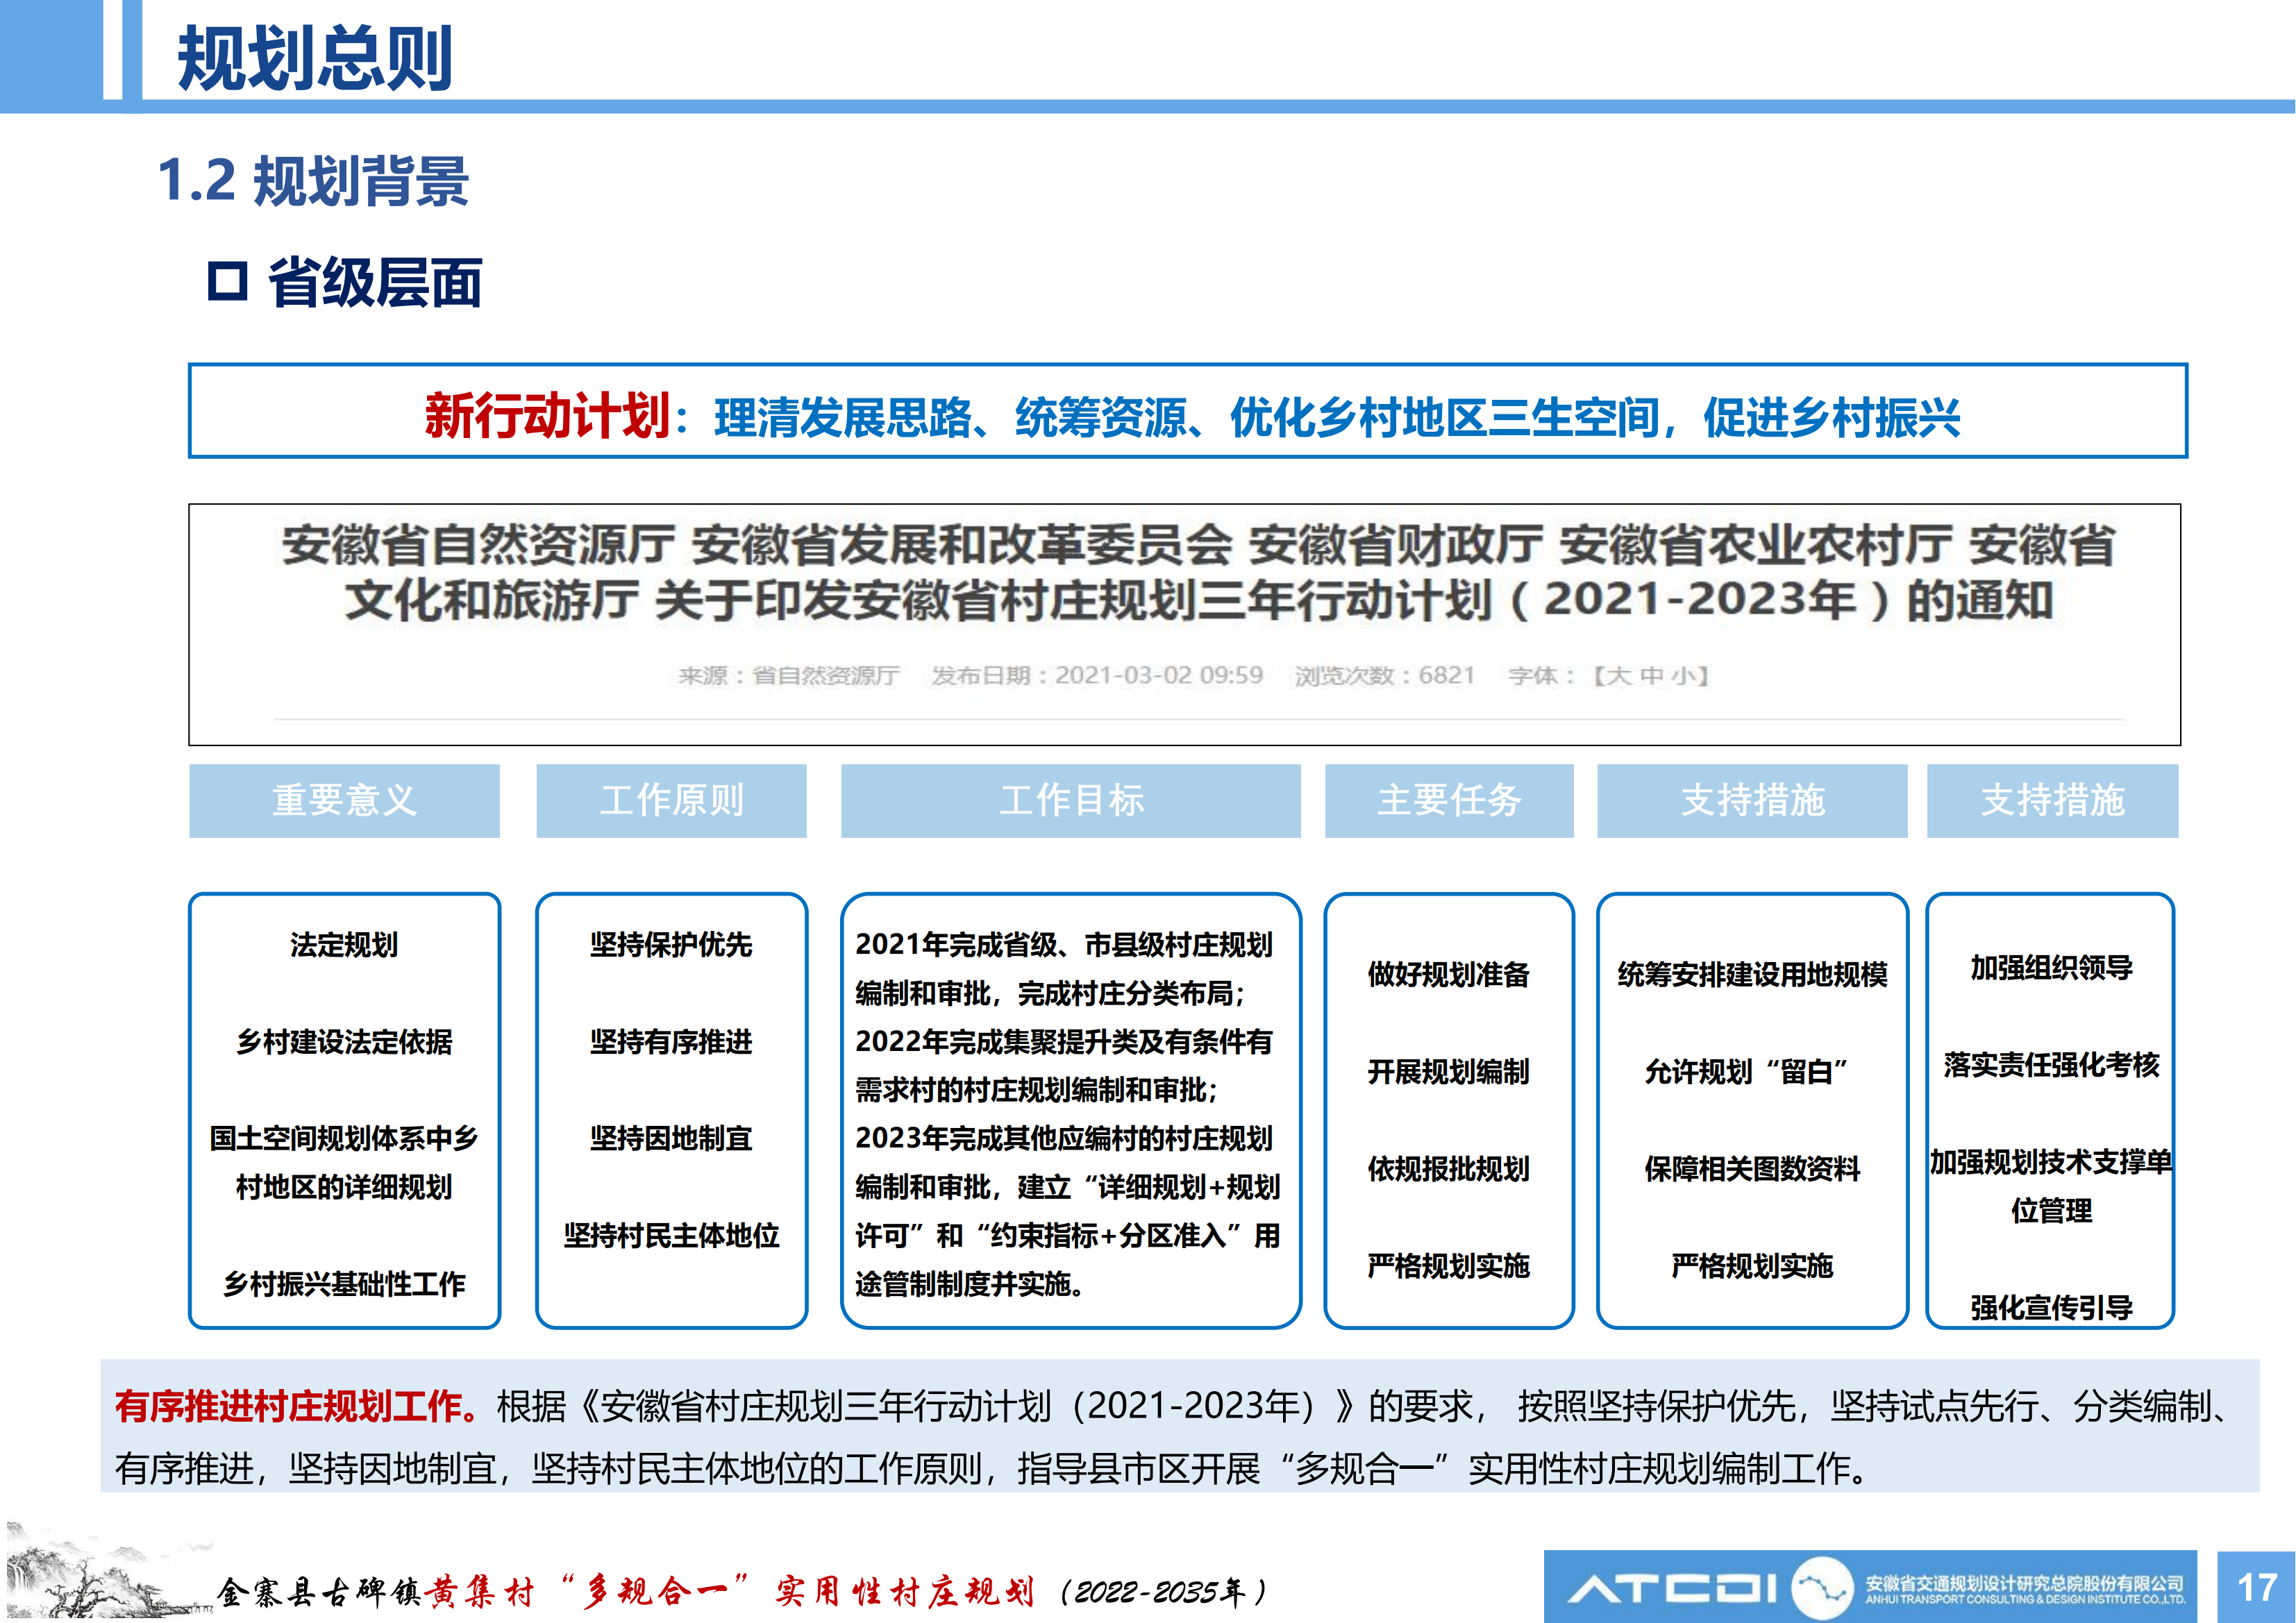Click the item 坚持有序推进
This screenshot has width=2296, height=1623.
[671, 1041]
